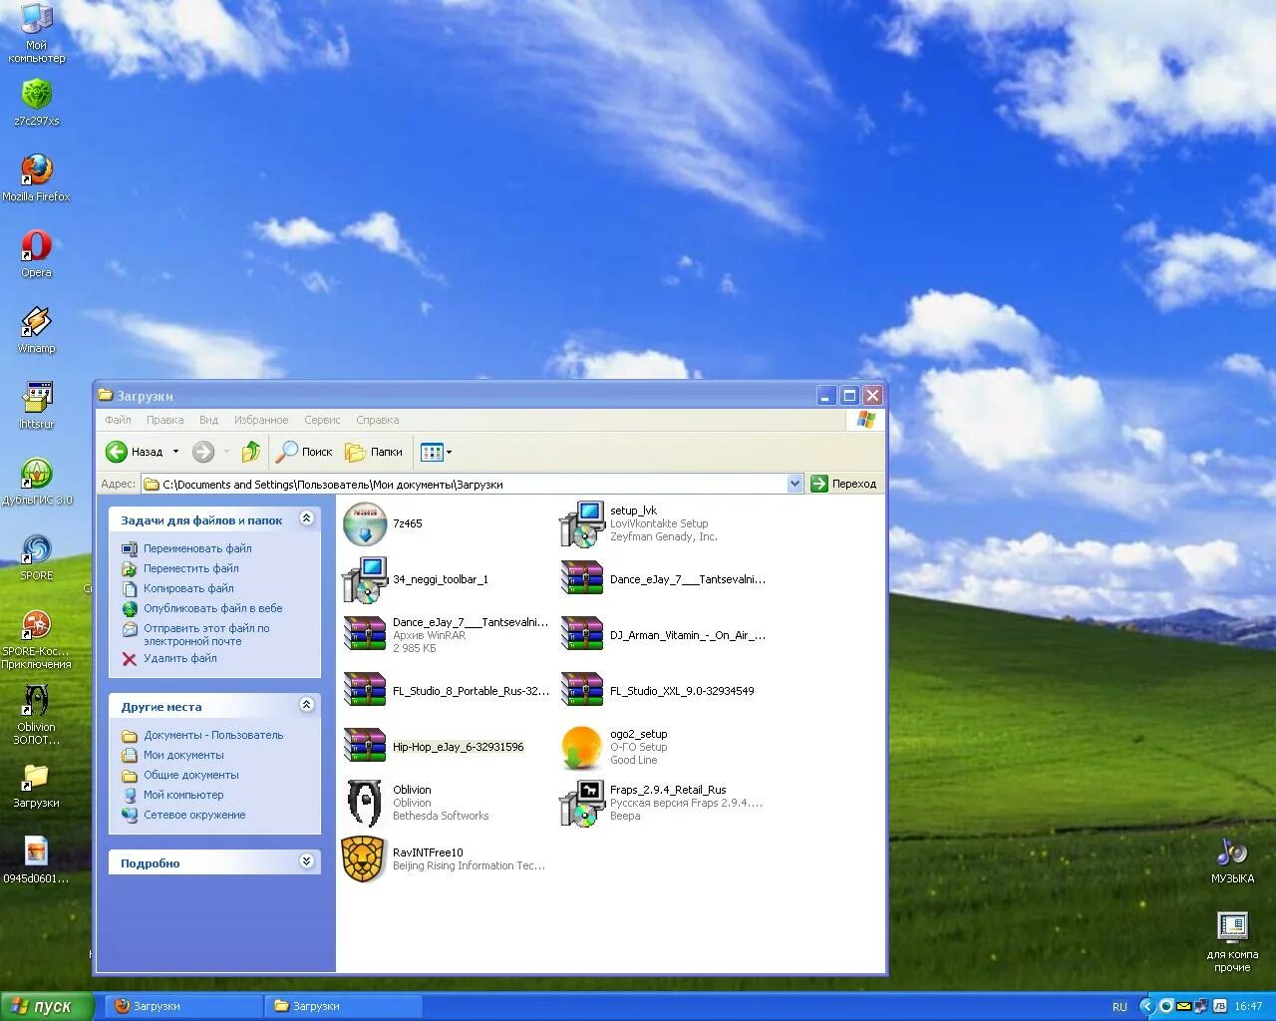Open the Правка menu
This screenshot has width=1276, height=1021.
[164, 420]
